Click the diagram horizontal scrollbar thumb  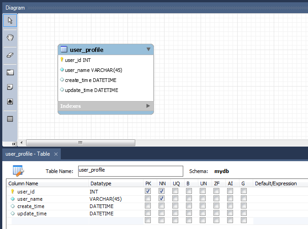point(80,142)
